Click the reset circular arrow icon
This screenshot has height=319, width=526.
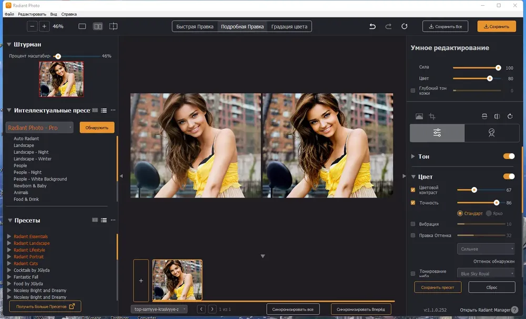404,26
